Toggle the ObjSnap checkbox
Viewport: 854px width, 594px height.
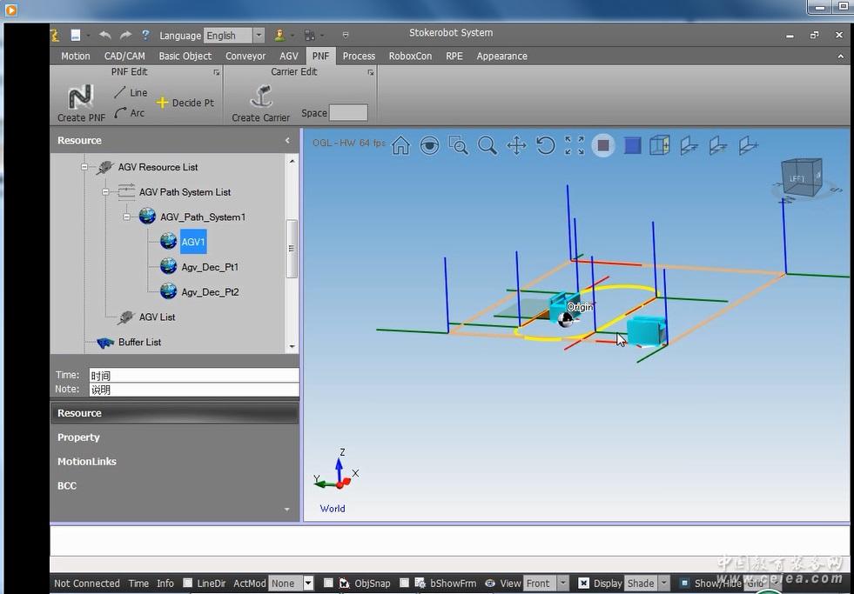pos(328,584)
